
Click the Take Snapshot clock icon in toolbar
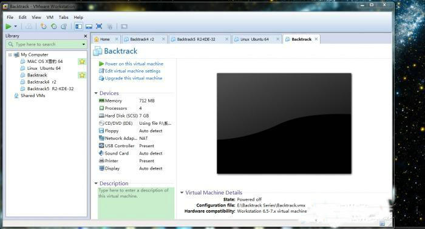(43, 27)
